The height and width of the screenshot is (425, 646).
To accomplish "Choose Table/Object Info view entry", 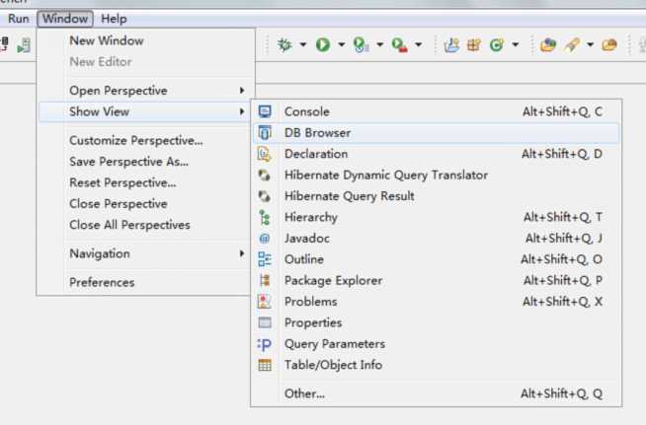I will pos(436,365).
